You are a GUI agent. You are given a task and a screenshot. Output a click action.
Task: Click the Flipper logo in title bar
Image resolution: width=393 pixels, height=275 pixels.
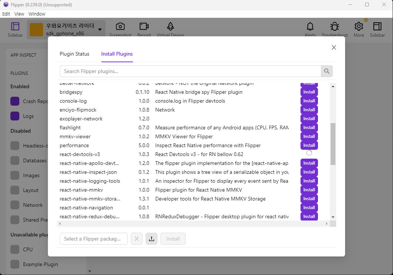6,4
